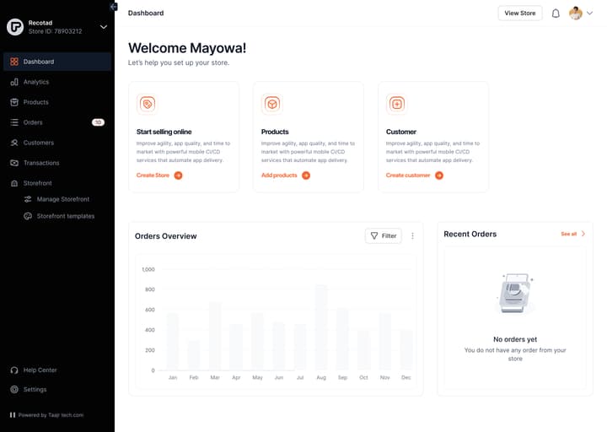Image resolution: width=607 pixels, height=432 pixels.
Task: Click the Help Center headset icon
Action: (14, 370)
